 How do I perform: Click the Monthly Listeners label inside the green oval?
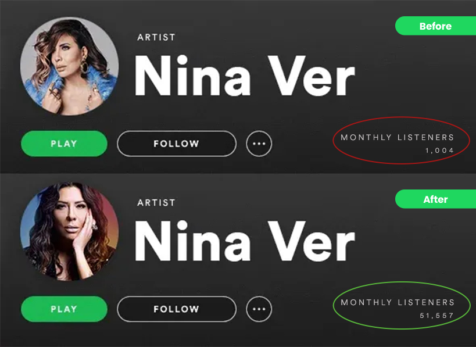398,302
